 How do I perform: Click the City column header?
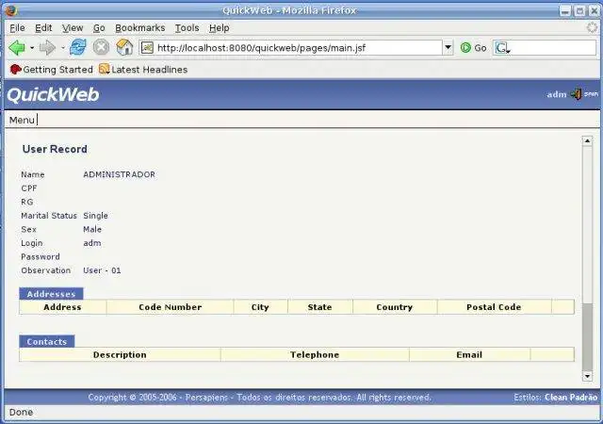(260, 307)
